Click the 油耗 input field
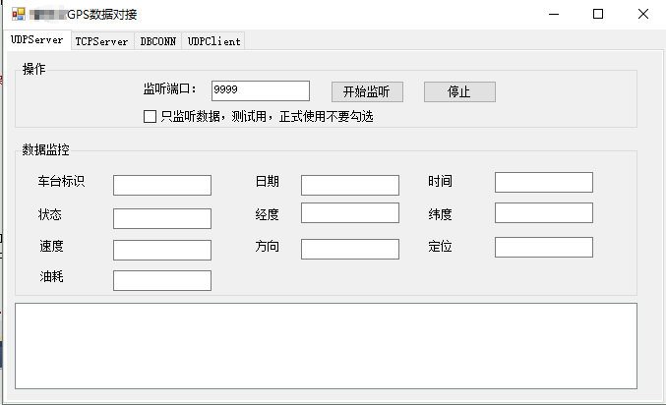This screenshot has width=666, height=405. (162, 280)
